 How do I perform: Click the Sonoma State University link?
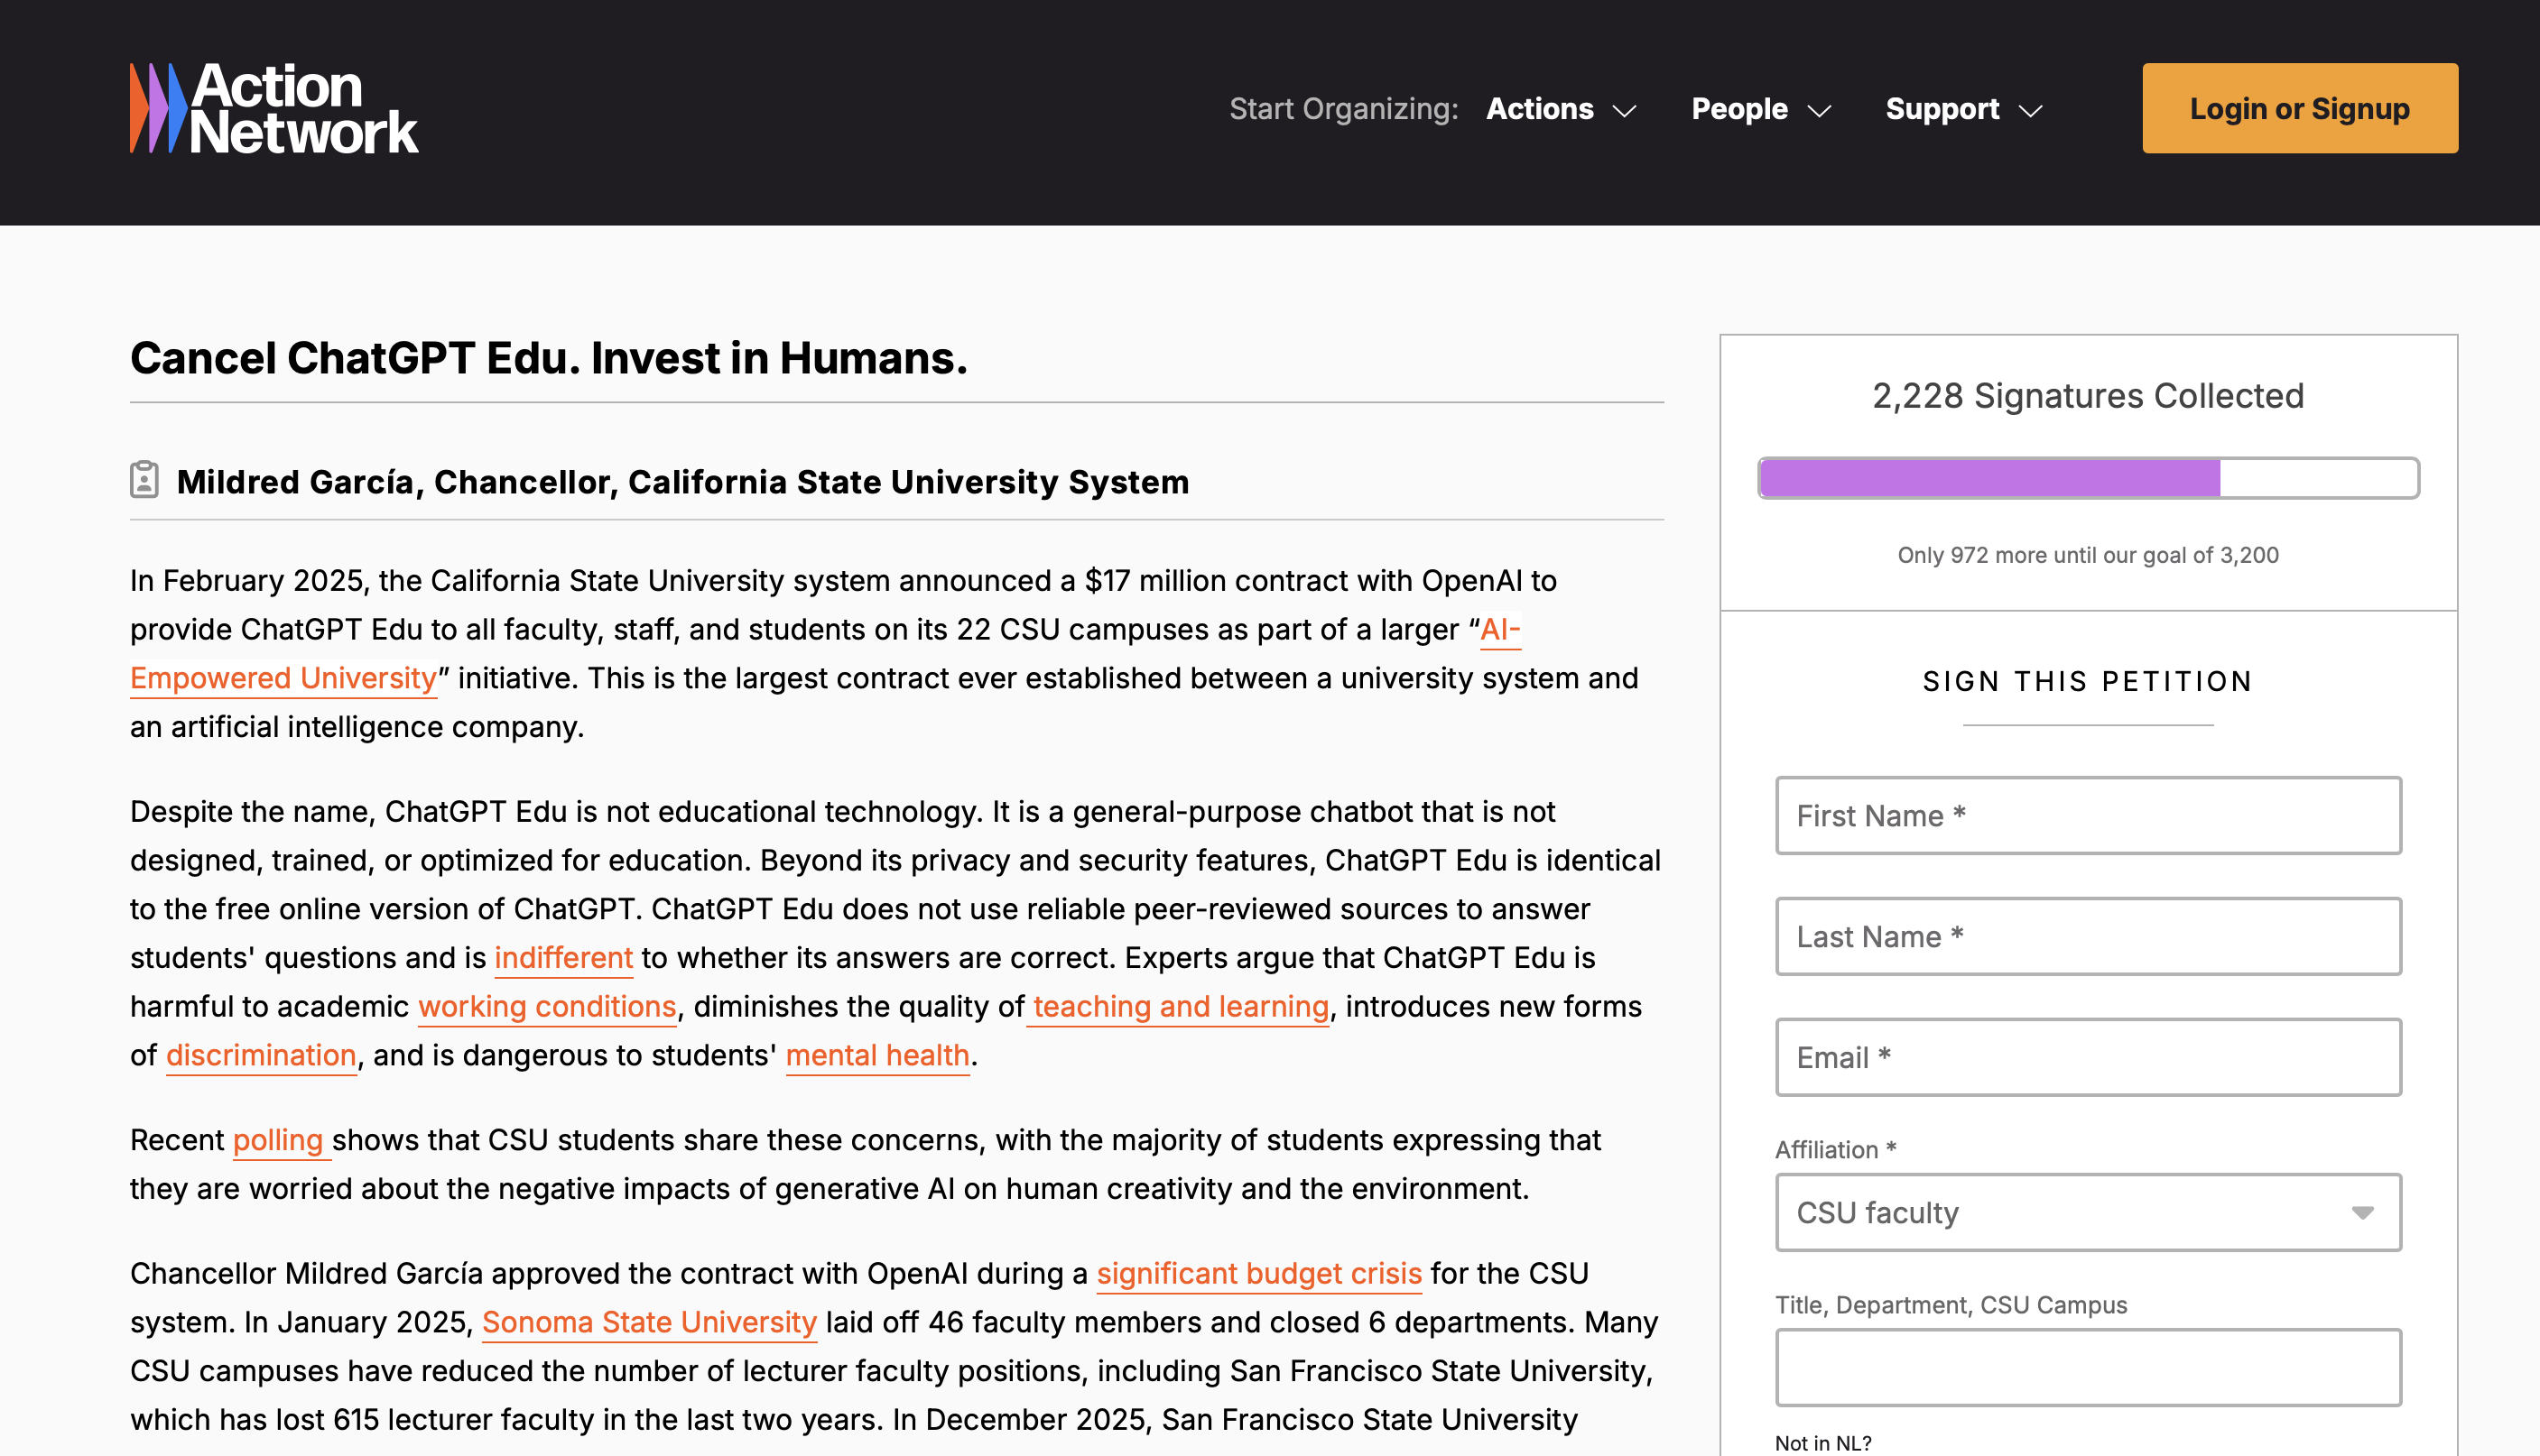649,1322
